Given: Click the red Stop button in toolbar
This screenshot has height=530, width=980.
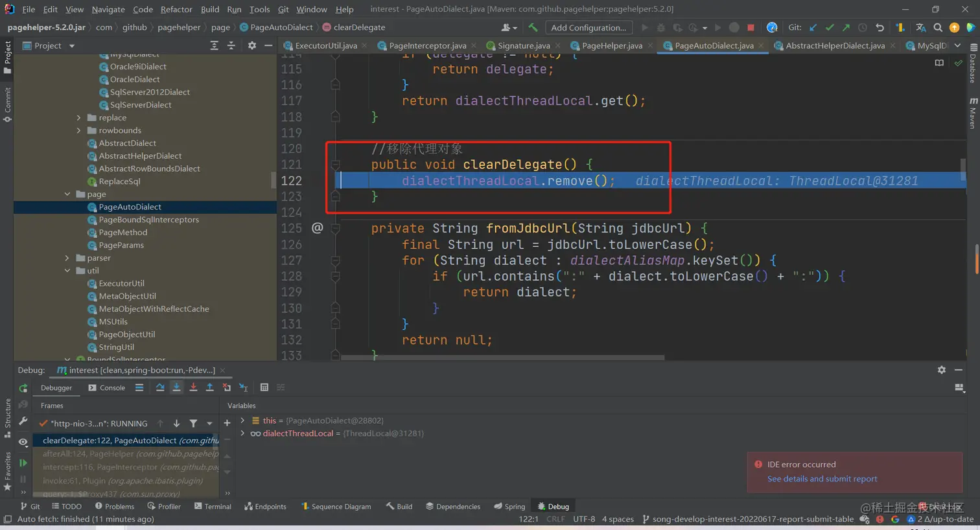Looking at the screenshot, I should pos(751,27).
